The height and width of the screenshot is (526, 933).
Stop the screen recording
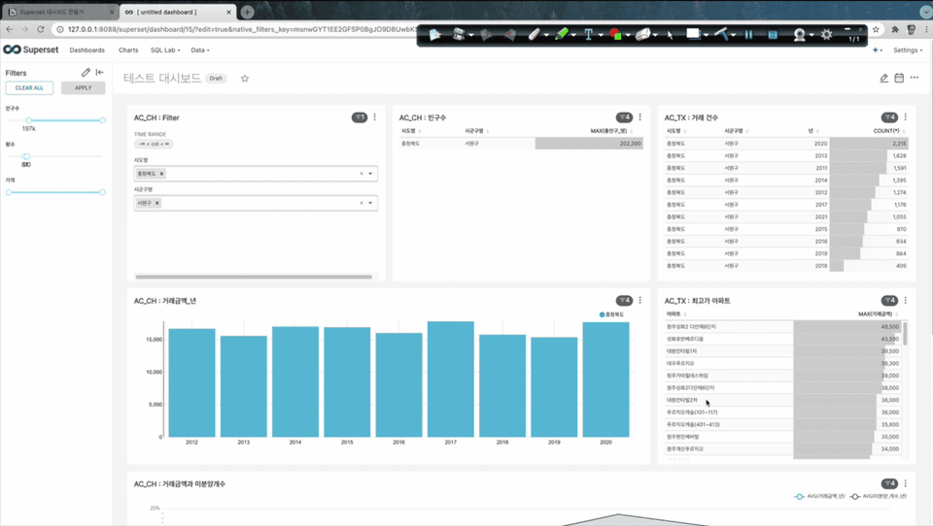coord(773,35)
